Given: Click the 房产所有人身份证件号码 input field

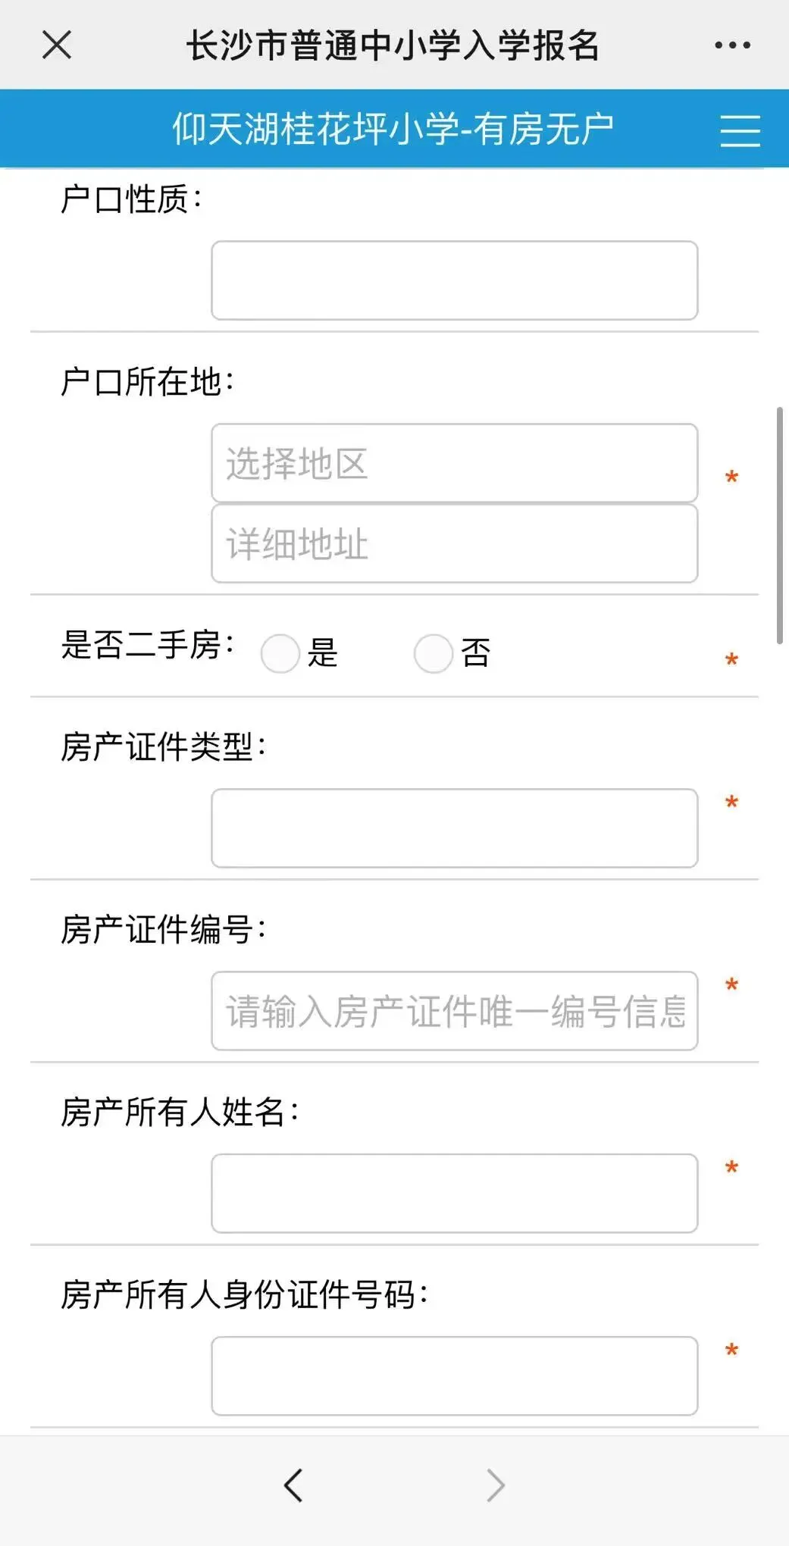Looking at the screenshot, I should [x=455, y=1376].
